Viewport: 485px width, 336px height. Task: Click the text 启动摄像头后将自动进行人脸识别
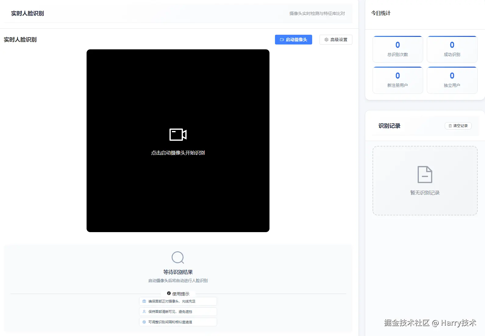(178, 281)
